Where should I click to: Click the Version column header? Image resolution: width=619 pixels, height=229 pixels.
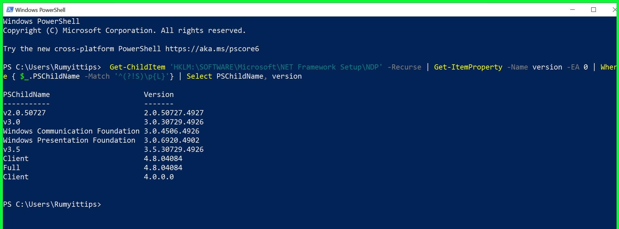pos(159,95)
